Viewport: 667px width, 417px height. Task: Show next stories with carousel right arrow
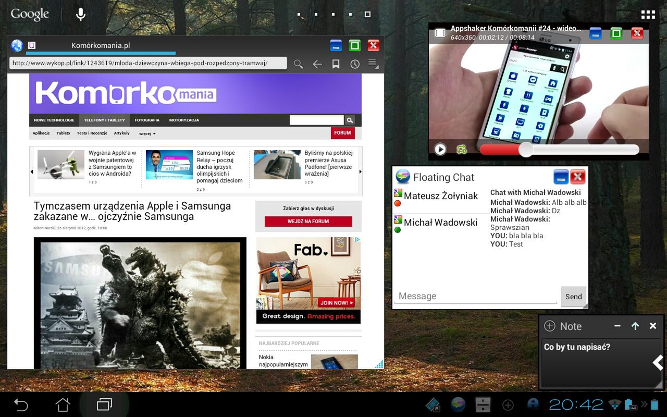(360, 171)
